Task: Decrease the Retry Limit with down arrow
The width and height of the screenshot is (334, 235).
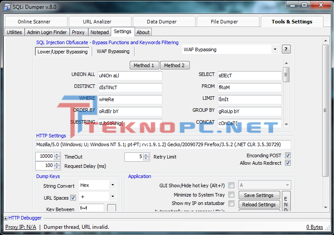Action: click(146, 158)
